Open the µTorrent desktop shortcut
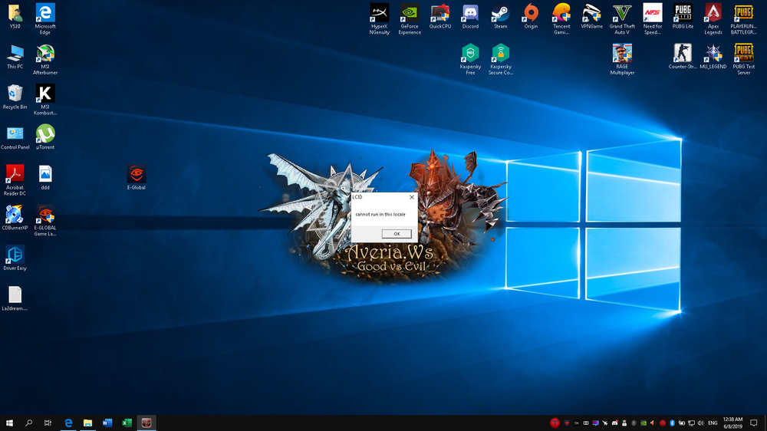 tap(45, 134)
